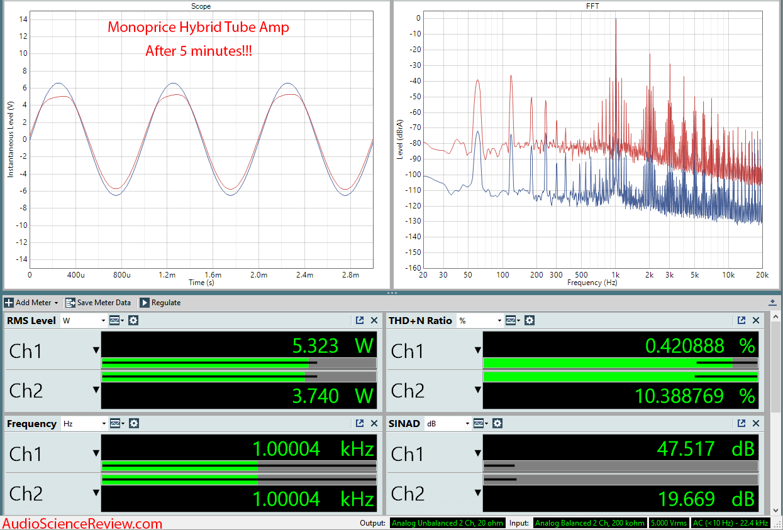Open the SINAD meter graph options
This screenshot has width=783, height=530.
480,424
